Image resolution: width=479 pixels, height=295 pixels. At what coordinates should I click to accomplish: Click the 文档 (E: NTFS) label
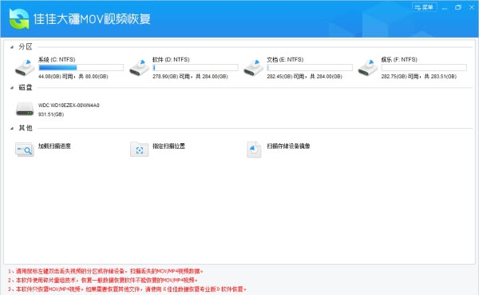click(285, 60)
